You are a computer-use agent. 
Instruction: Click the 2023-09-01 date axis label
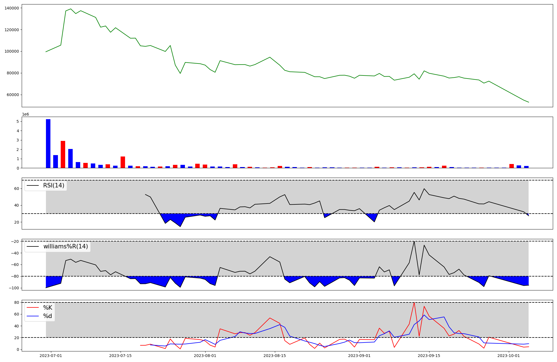(360, 356)
